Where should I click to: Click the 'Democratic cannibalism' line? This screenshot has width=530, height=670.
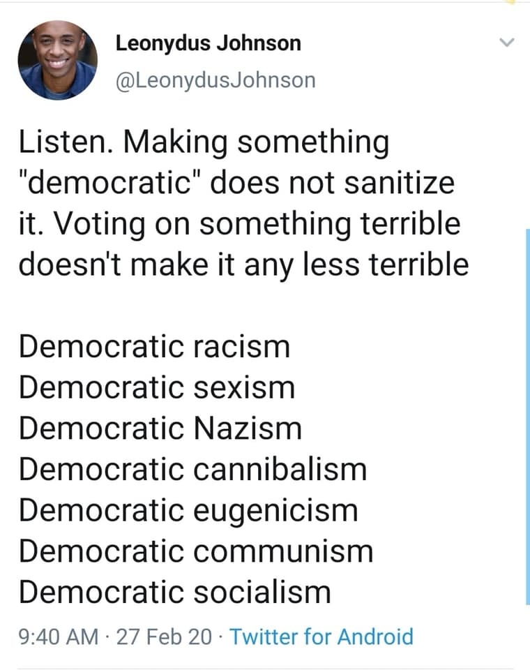[x=192, y=469]
